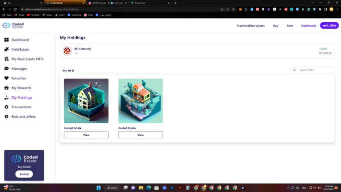Open the weather widget on the taskbar
The height and width of the screenshot is (192, 341).
[12, 187]
